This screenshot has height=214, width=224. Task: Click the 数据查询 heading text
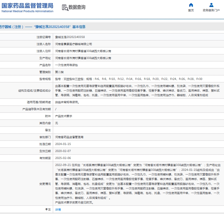click(x=77, y=7)
